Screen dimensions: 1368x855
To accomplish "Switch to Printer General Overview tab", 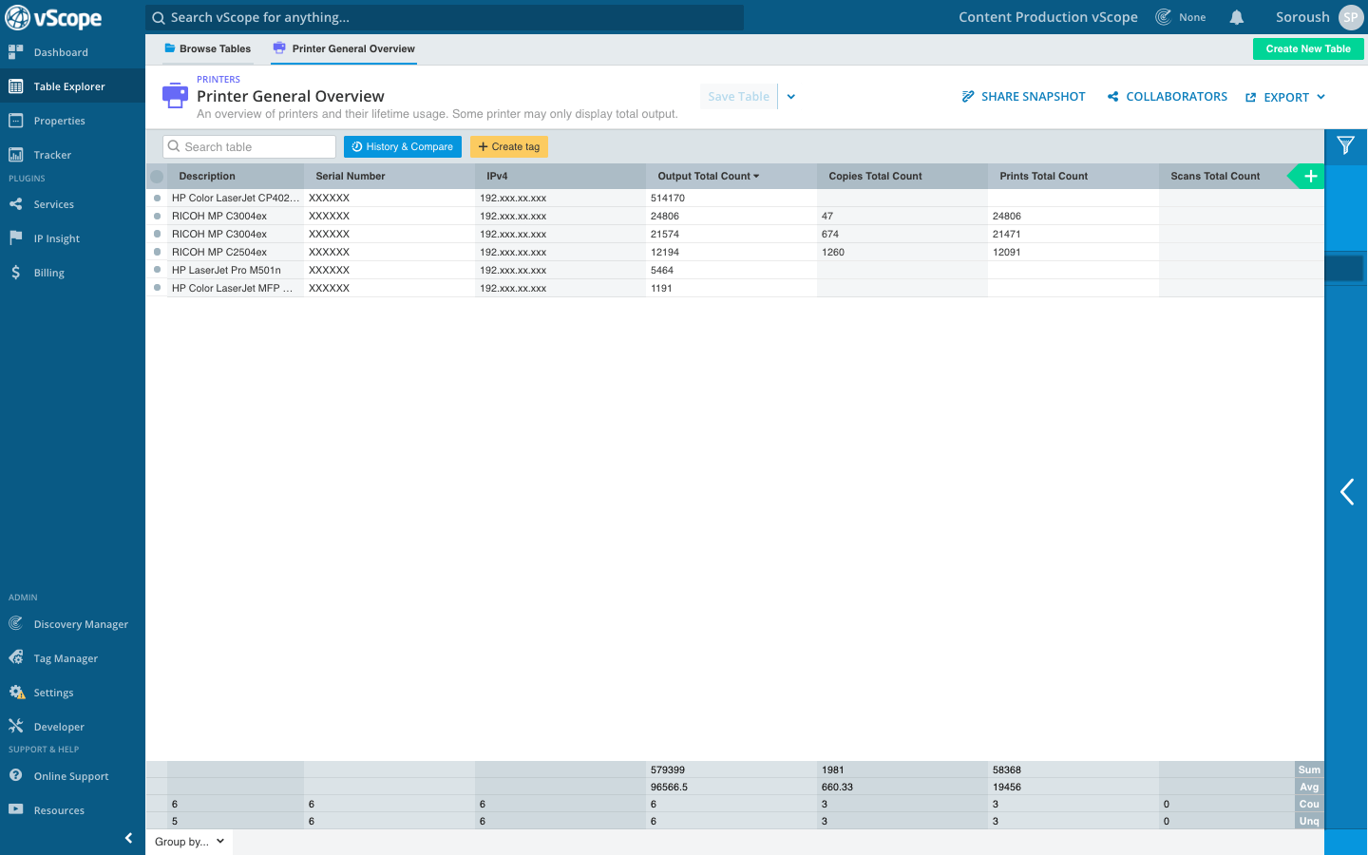I will [344, 48].
